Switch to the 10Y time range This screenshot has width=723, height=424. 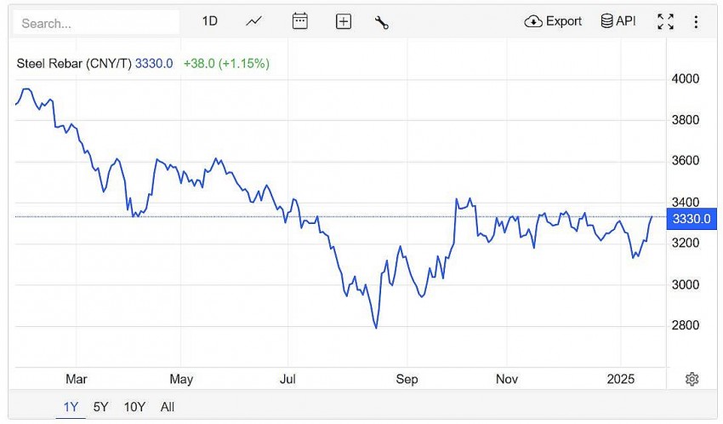pyautogui.click(x=134, y=407)
